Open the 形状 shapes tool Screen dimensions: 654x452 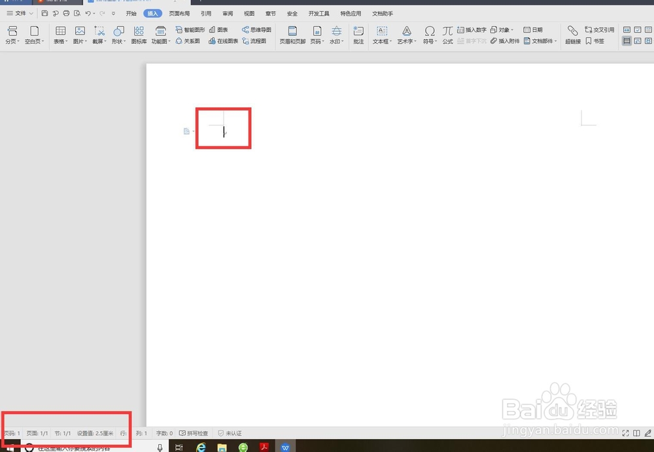118,35
